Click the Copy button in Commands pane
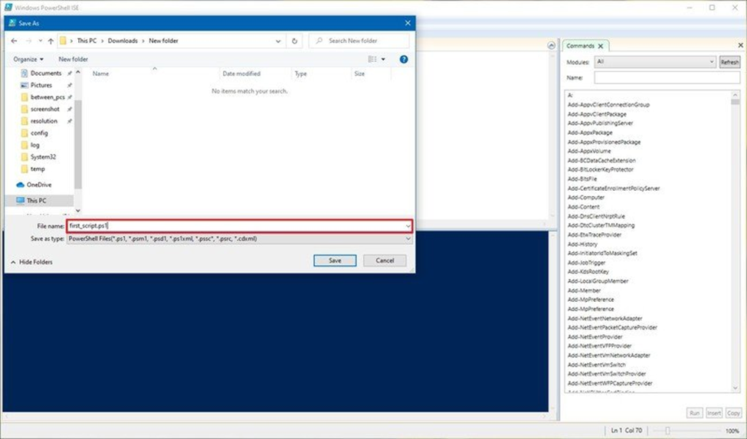Screen dimensions: 747x439 click(x=733, y=413)
